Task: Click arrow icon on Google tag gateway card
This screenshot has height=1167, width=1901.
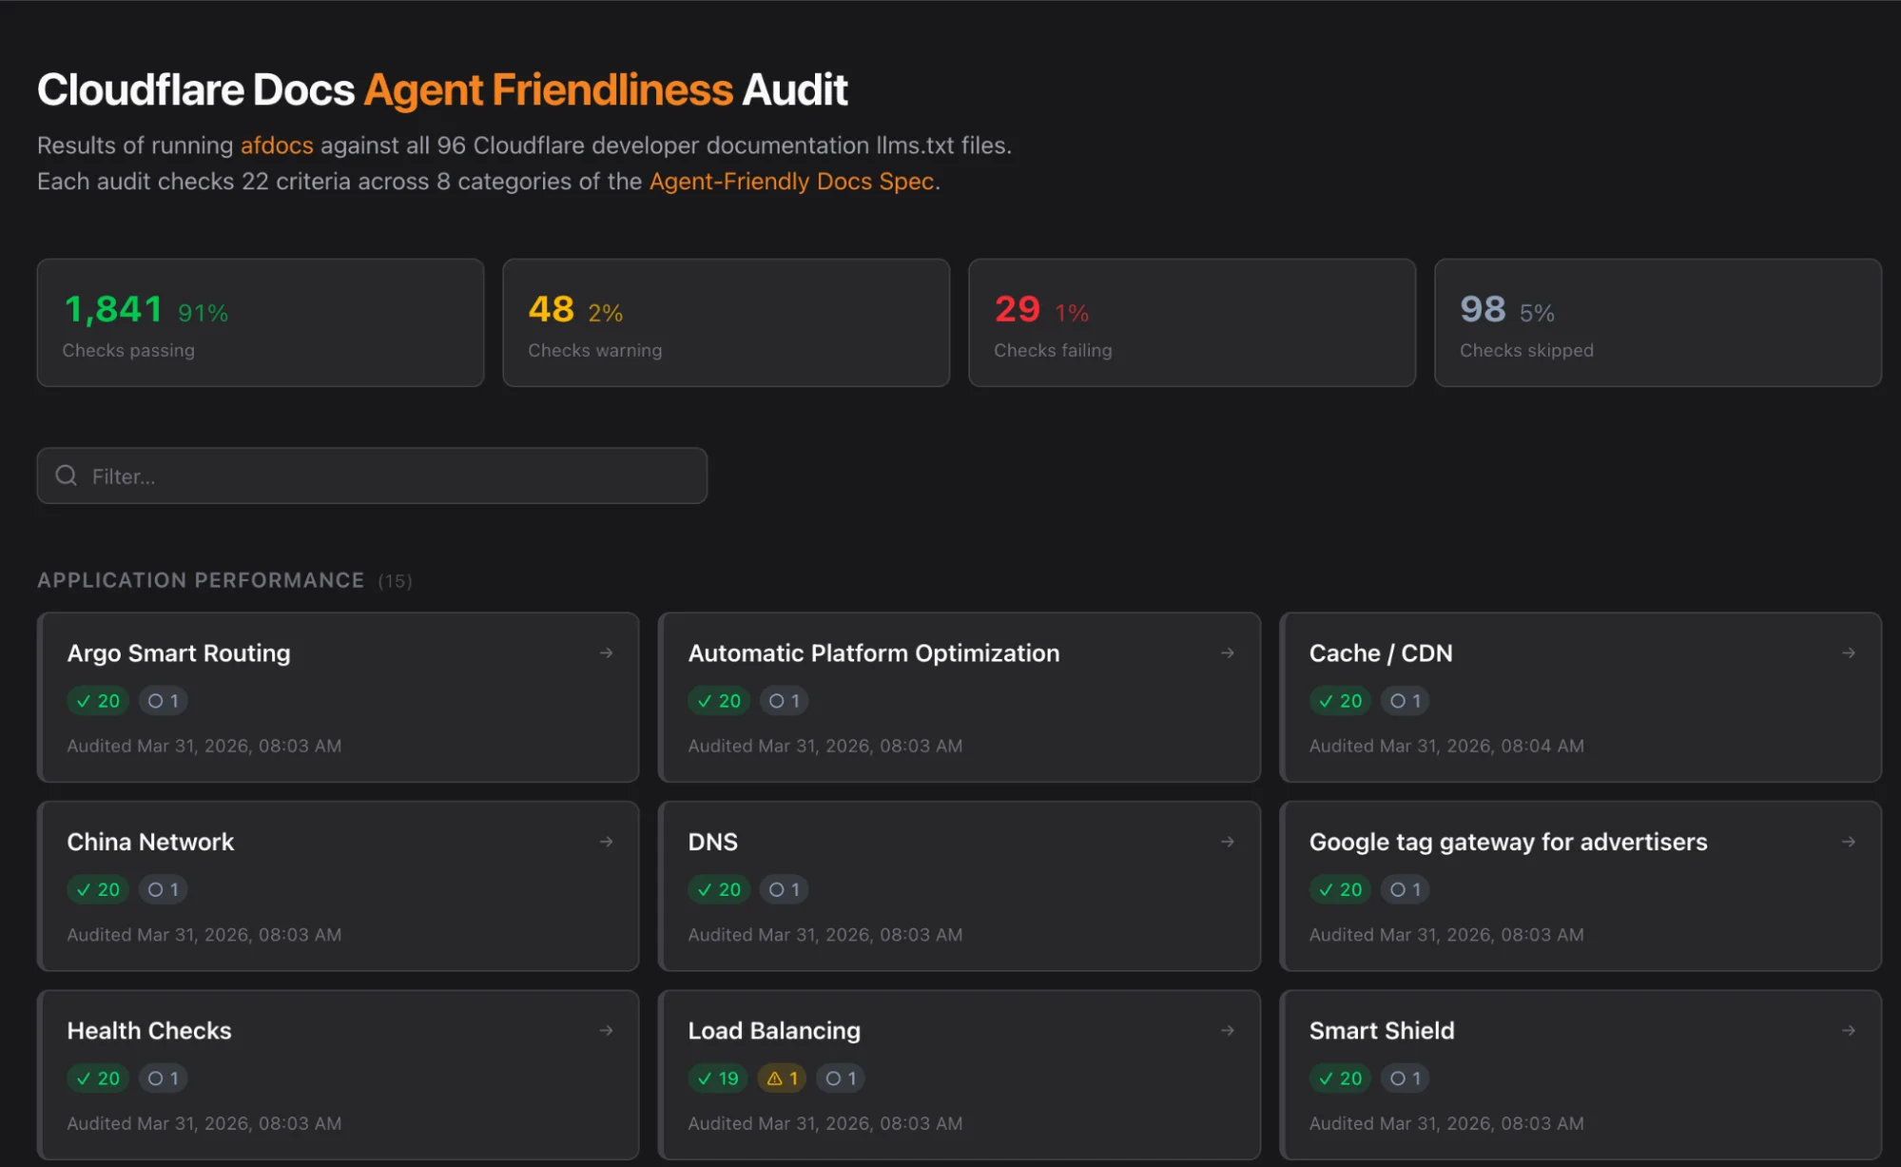Action: (x=1849, y=842)
